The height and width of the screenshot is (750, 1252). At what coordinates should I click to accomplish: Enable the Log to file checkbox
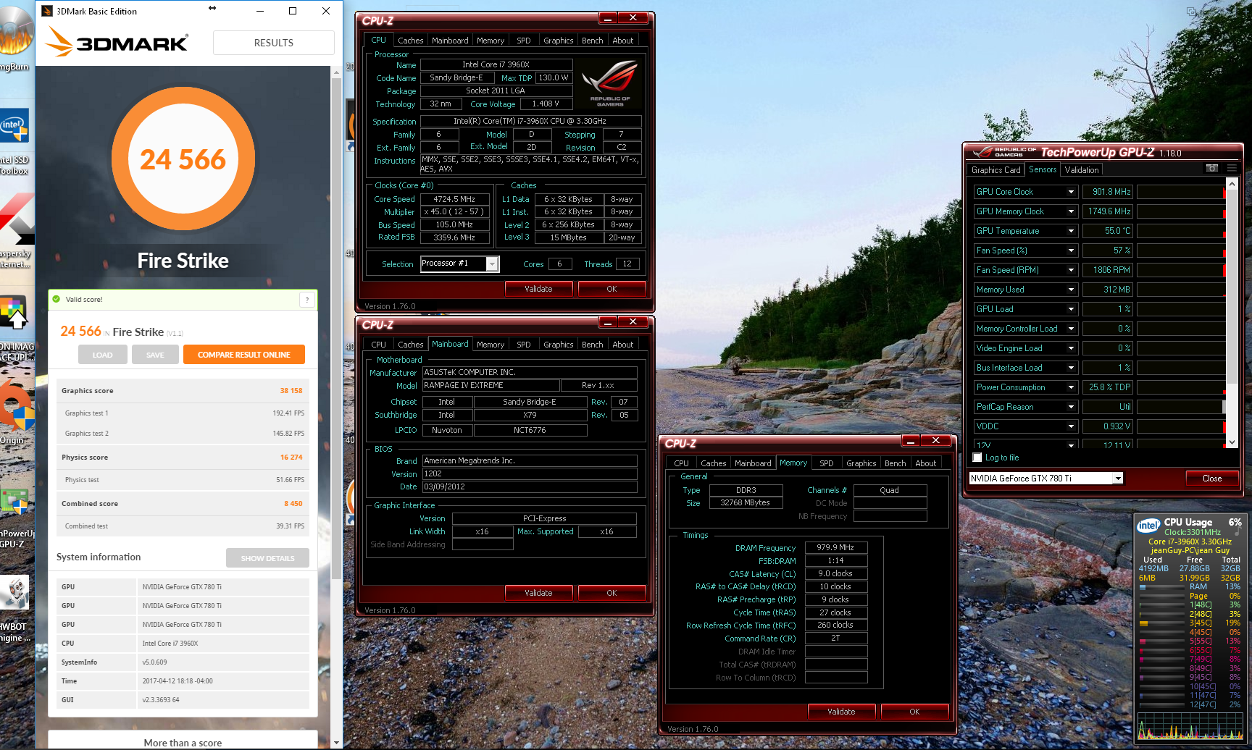(977, 458)
